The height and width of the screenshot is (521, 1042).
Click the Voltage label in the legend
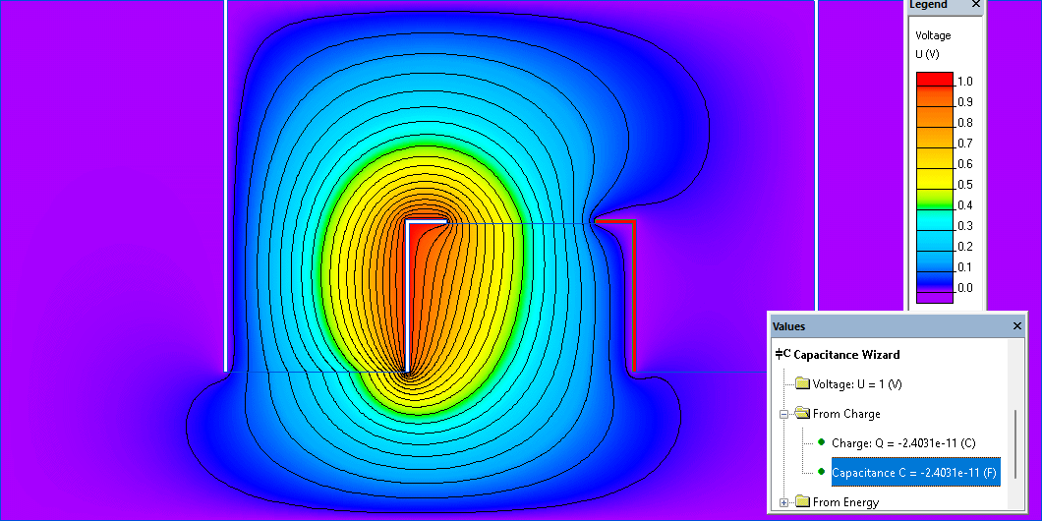(x=933, y=36)
